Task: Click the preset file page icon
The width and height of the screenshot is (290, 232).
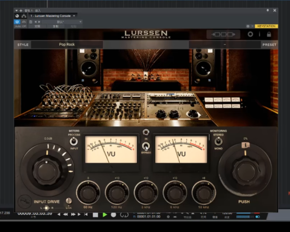Action: point(31,22)
